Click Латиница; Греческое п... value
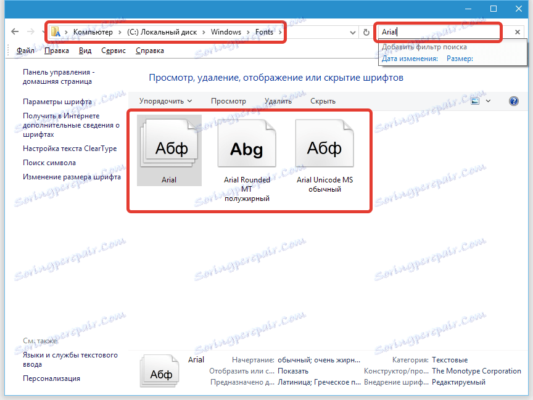 click(319, 382)
